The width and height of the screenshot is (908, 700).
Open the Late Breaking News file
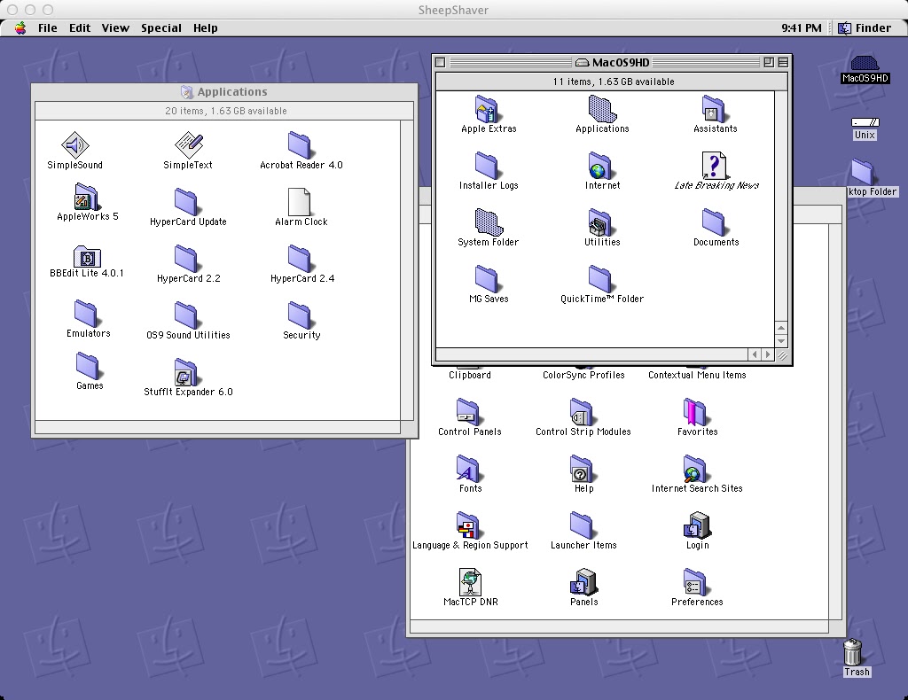click(x=715, y=164)
